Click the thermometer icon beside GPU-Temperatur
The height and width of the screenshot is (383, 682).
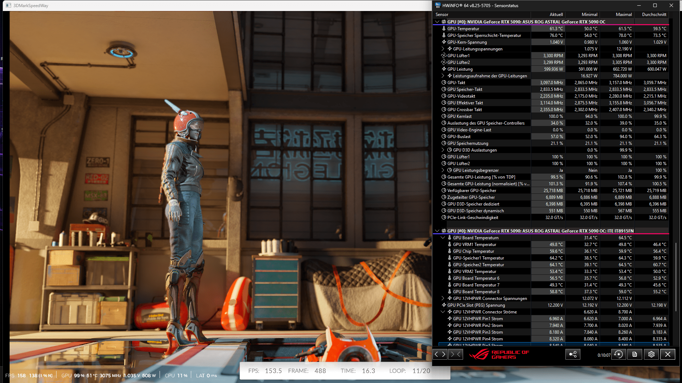(444, 28)
